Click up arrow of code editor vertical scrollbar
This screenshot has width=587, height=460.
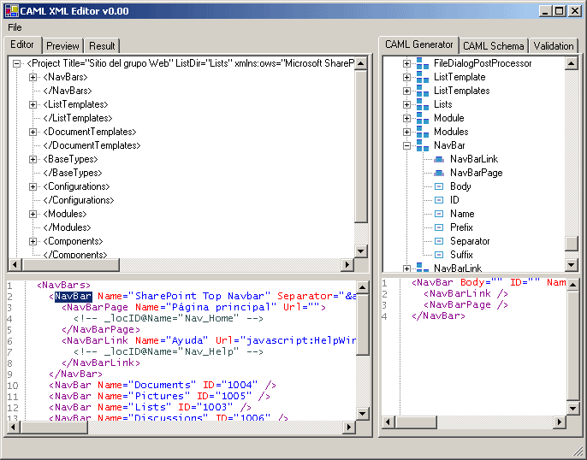[x=363, y=287]
